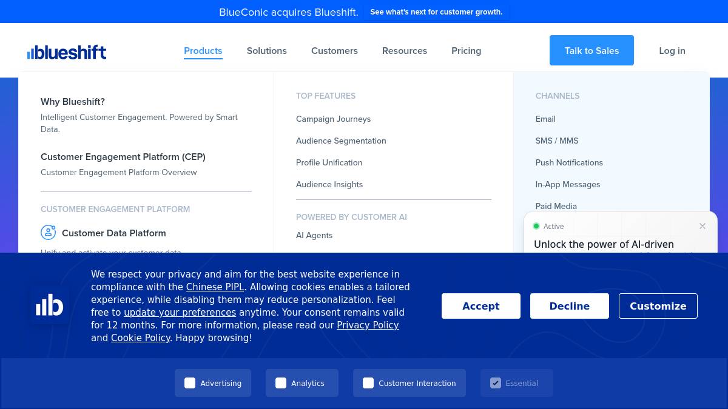Open the Customize cookie settings

pyautogui.click(x=658, y=306)
